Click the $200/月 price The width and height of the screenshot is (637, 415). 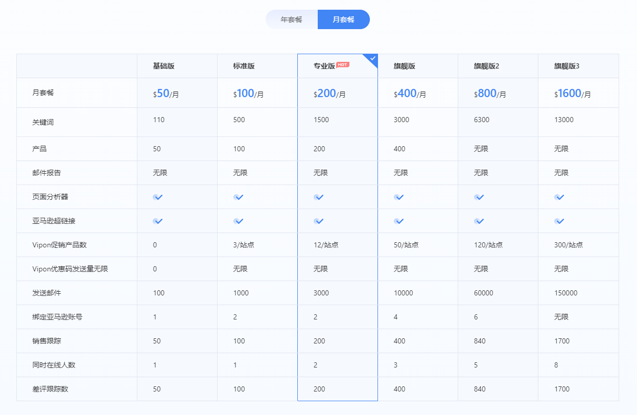(x=329, y=94)
